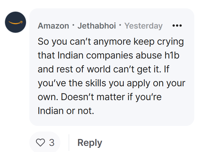Click the line "own. Doesn't matter if you're"
The height and width of the screenshot is (152, 199).
(100, 97)
